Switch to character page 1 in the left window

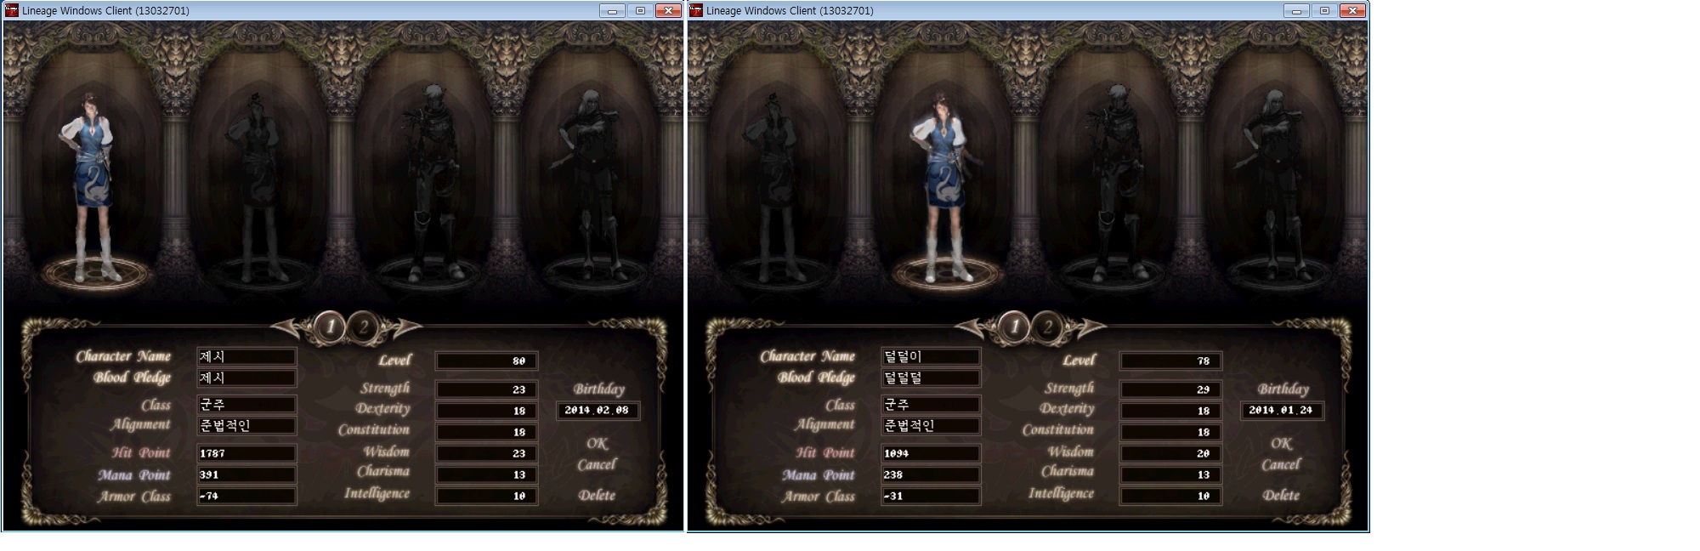[x=330, y=327]
